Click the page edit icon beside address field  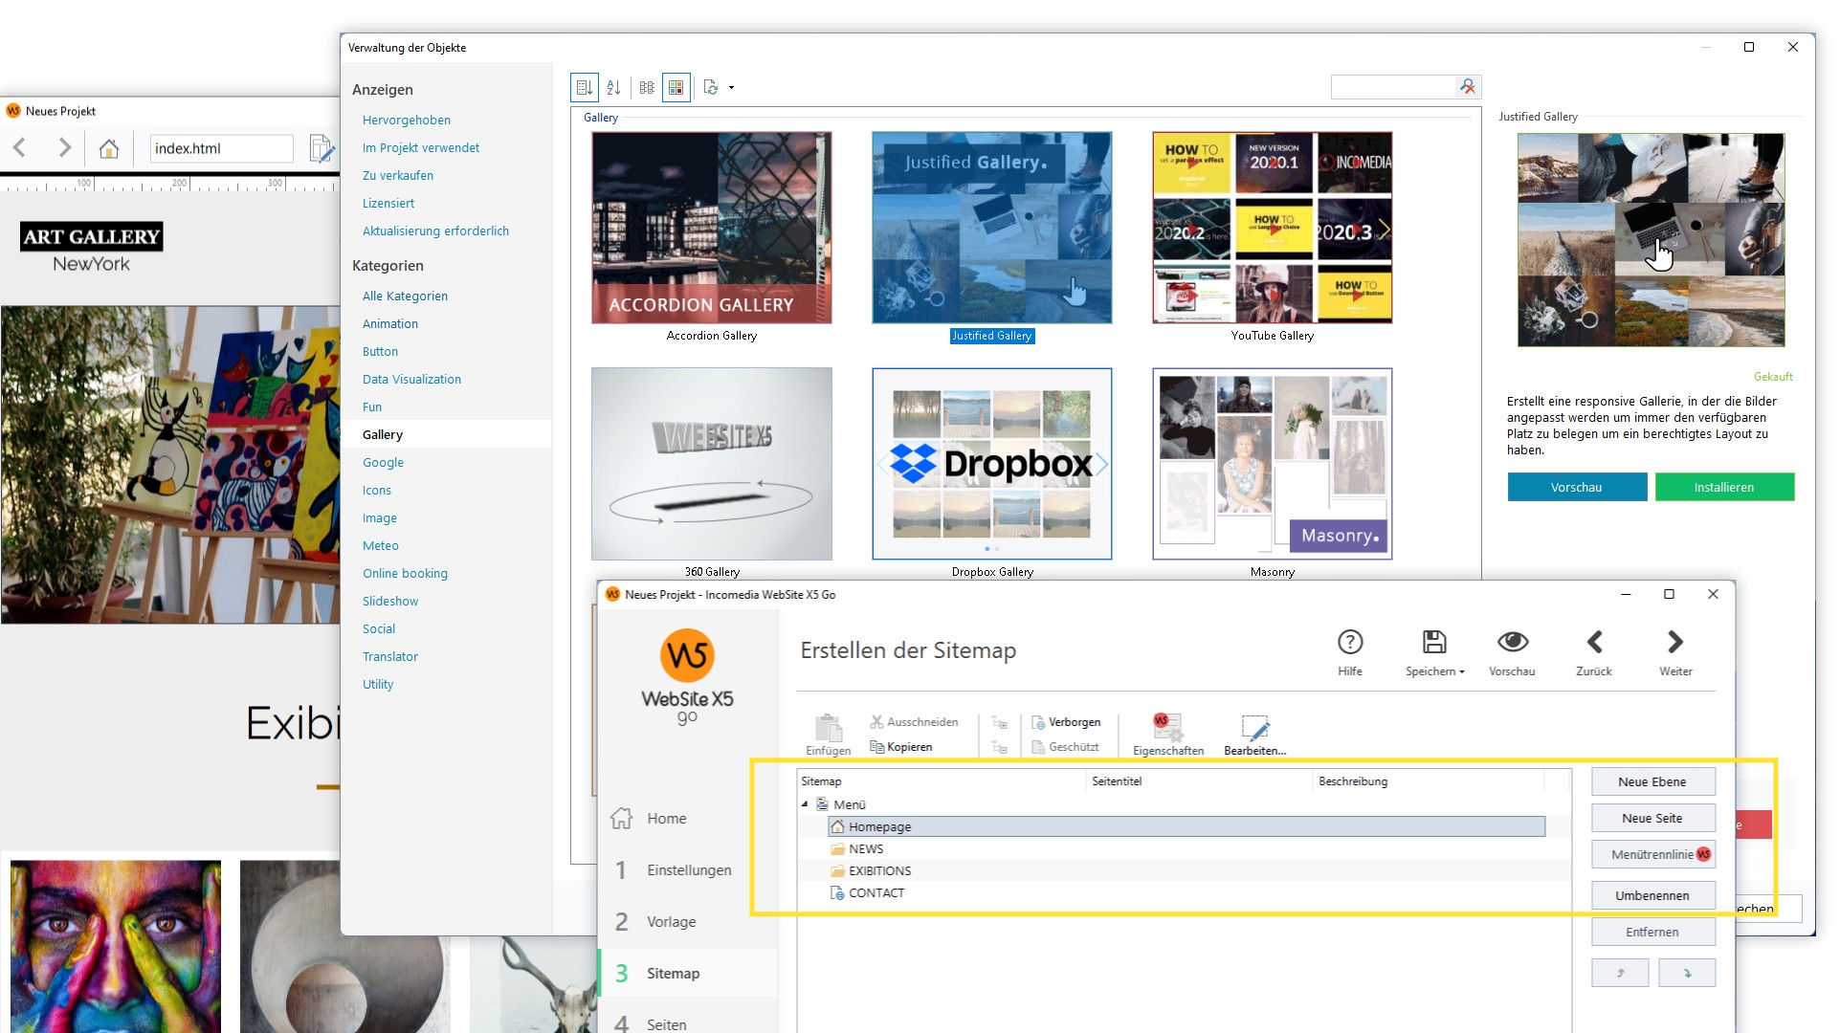(321, 148)
